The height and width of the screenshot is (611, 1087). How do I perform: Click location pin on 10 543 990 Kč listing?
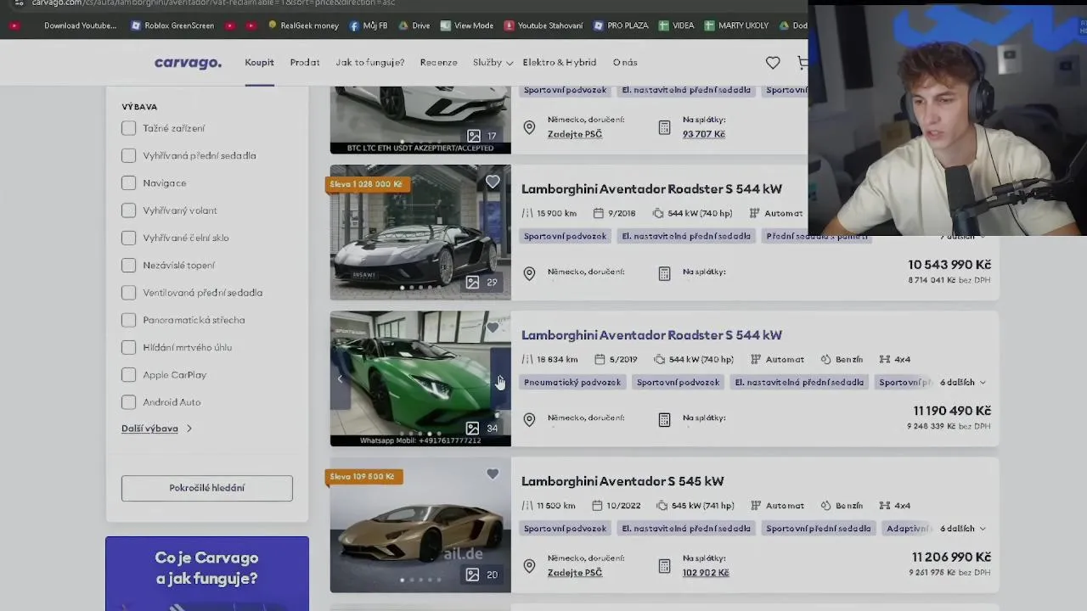pos(529,273)
